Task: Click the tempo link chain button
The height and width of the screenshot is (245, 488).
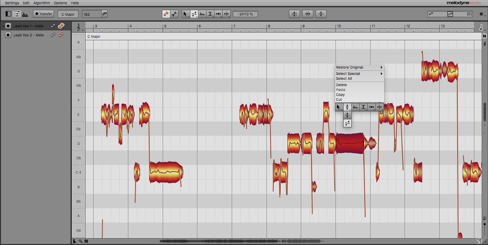Action: pos(104,14)
